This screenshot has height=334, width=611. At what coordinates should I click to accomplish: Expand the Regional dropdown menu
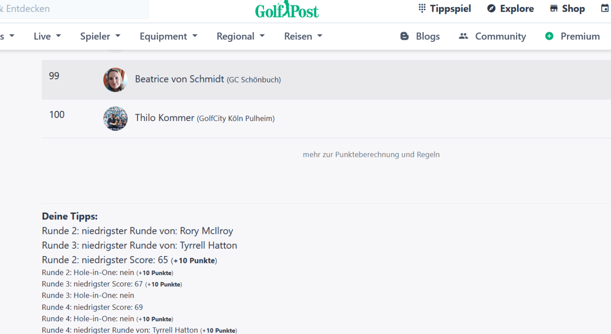point(241,36)
